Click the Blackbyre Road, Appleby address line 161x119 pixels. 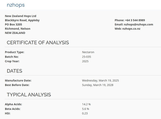click(22, 20)
